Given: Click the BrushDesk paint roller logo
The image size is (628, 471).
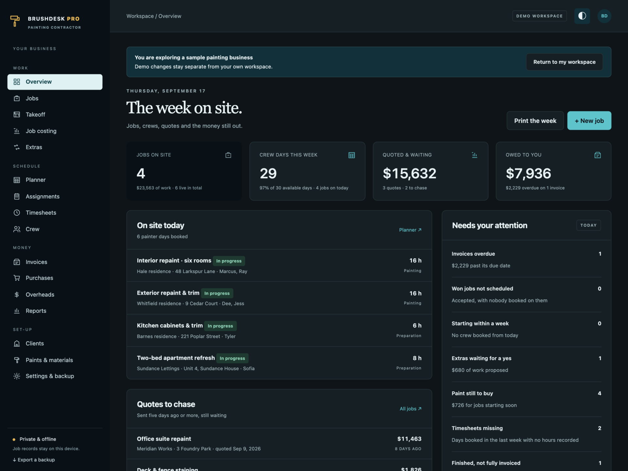Looking at the screenshot, I should pyautogui.click(x=15, y=21).
